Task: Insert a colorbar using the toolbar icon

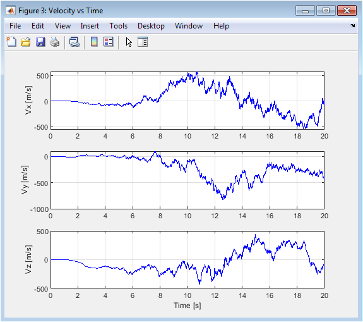Action: pyautogui.click(x=94, y=42)
